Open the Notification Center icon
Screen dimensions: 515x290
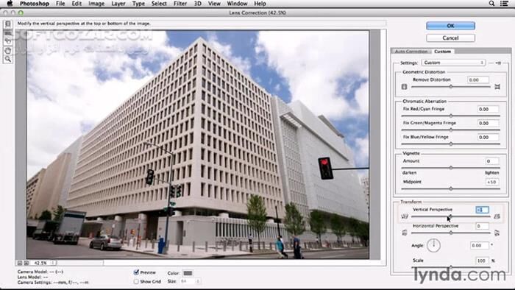click(x=504, y=3)
